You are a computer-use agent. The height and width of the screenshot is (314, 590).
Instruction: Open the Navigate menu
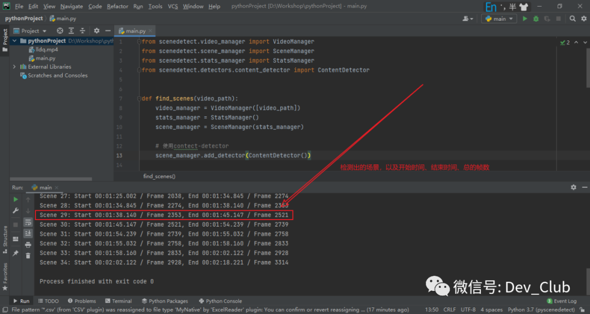pyautogui.click(x=72, y=7)
